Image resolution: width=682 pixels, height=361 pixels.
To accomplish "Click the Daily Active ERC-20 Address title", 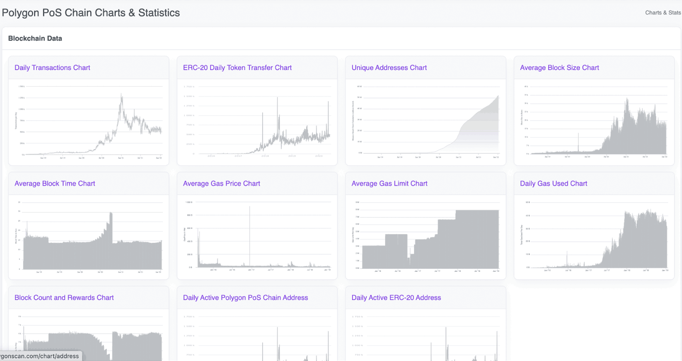I will tap(396, 297).
